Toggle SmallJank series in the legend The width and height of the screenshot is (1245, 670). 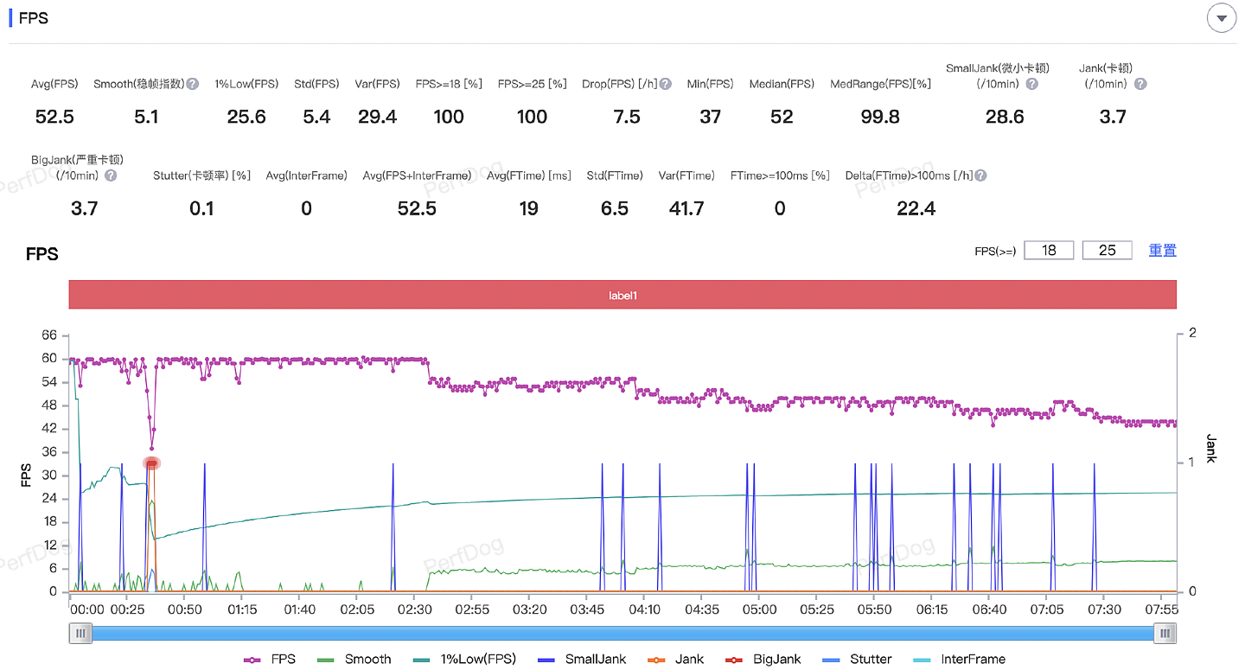tap(582, 659)
